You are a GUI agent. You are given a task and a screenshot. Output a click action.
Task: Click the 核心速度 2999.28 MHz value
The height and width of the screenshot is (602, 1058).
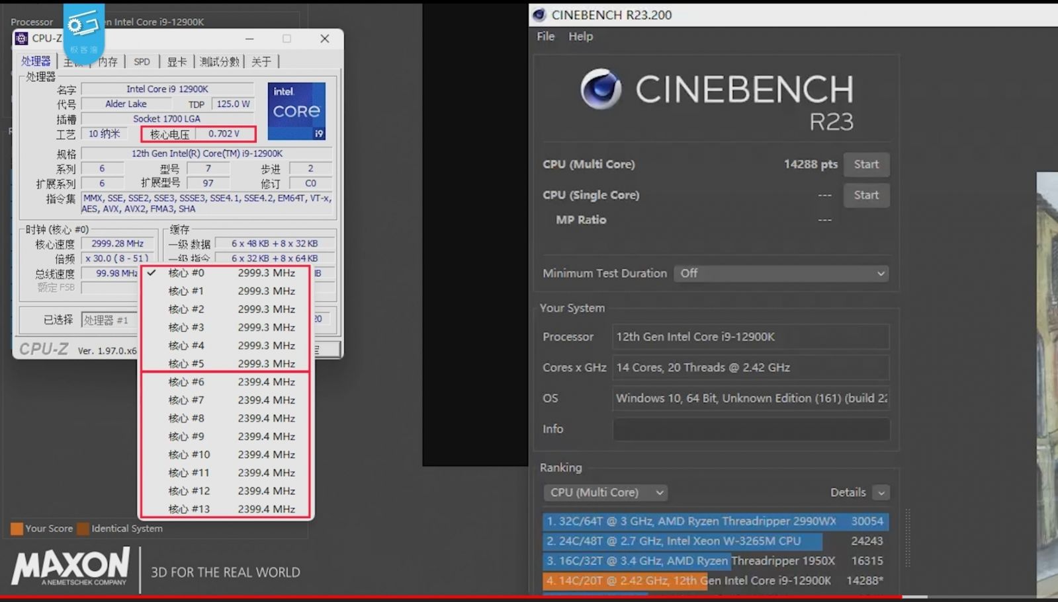pos(117,243)
